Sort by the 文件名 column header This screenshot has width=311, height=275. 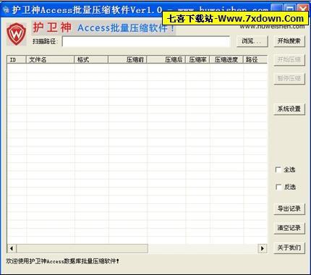(x=50, y=59)
